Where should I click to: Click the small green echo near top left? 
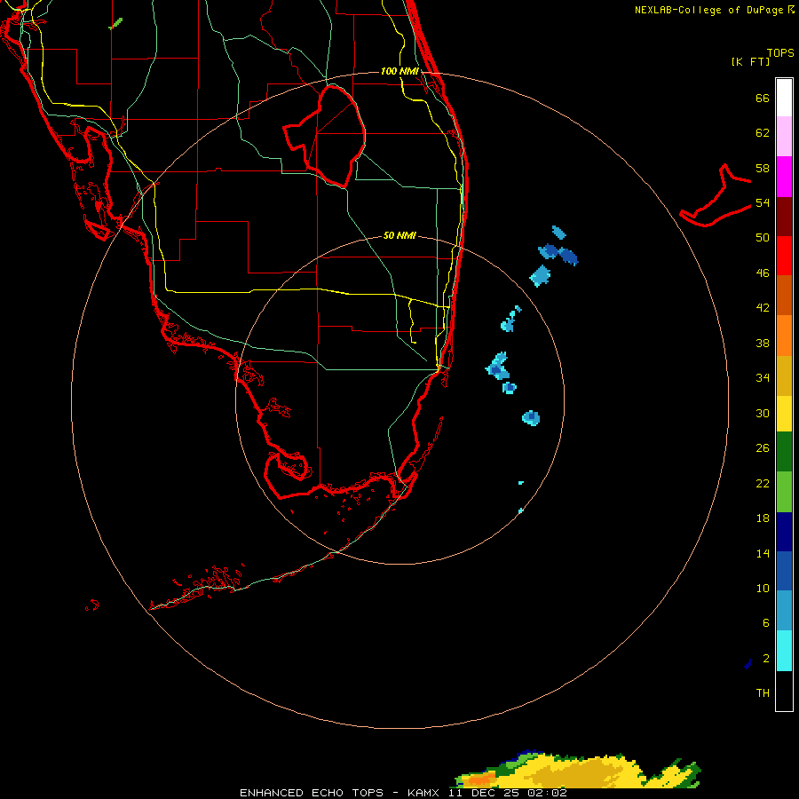coord(115,24)
